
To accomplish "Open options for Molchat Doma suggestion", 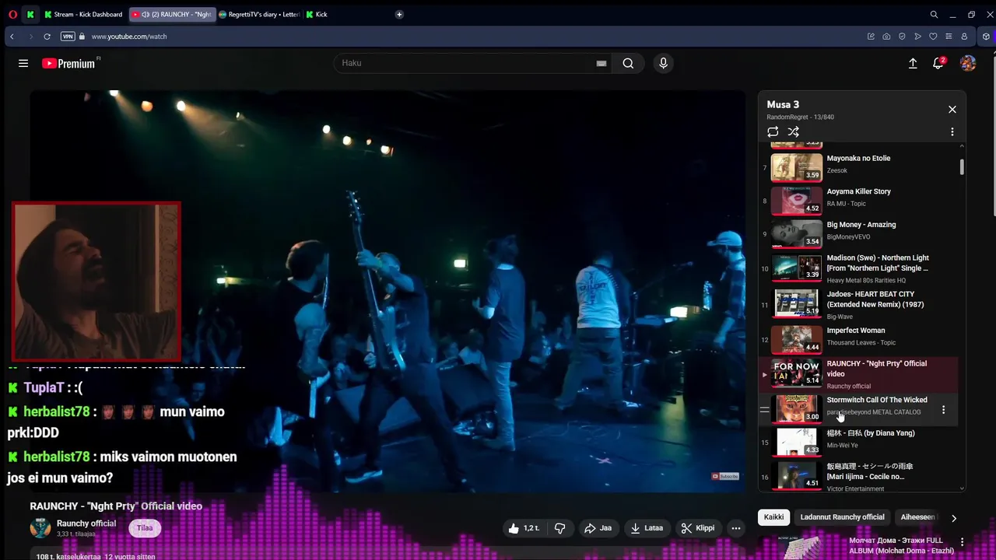I will click(x=962, y=542).
